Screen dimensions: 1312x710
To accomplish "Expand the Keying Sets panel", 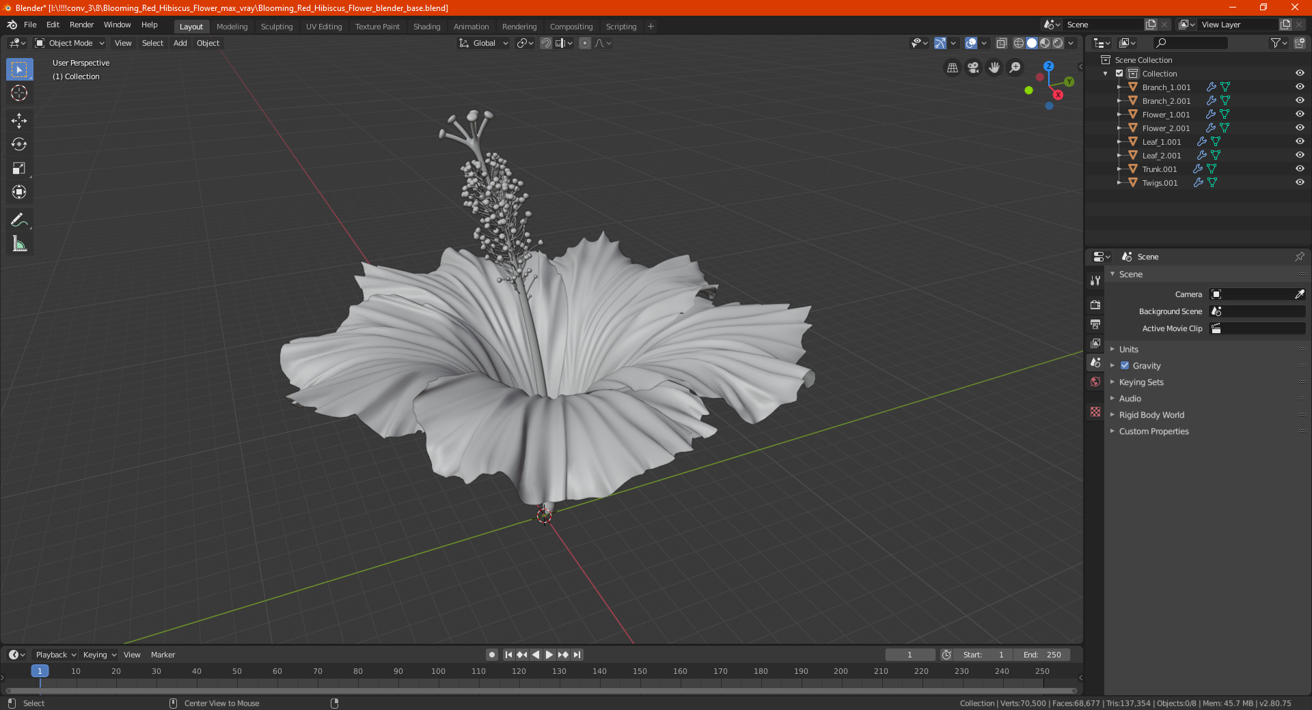I will pyautogui.click(x=1140, y=382).
